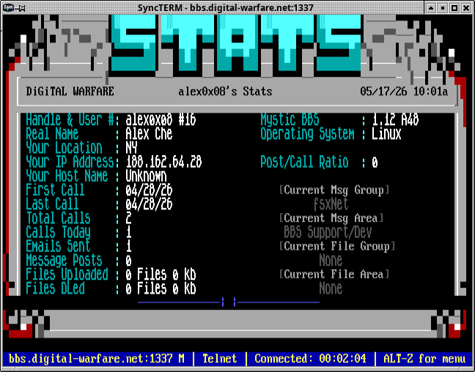Maximize the SyncTERM window
The image size is (475, 372).
click(454, 7)
